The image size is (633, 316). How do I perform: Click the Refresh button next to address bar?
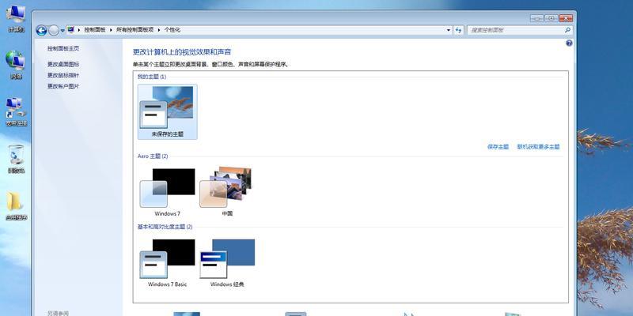click(458, 30)
